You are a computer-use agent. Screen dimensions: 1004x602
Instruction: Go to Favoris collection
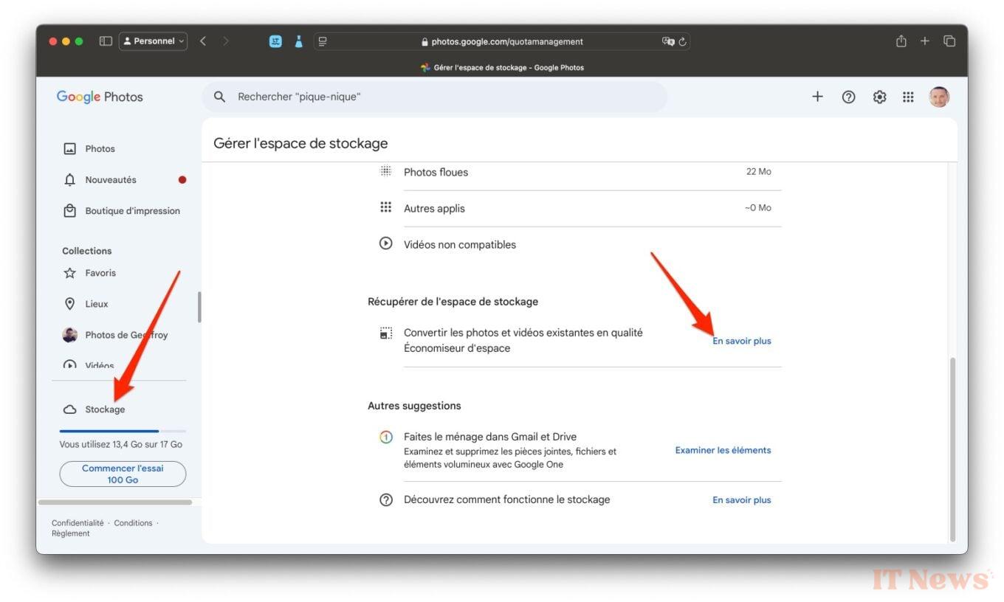click(100, 273)
